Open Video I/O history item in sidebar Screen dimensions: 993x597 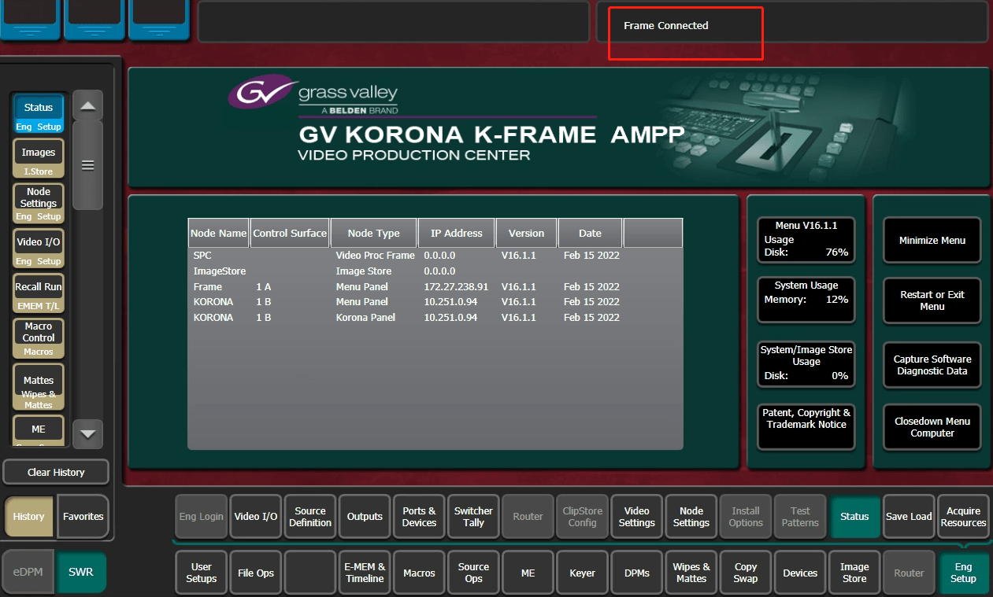39,249
